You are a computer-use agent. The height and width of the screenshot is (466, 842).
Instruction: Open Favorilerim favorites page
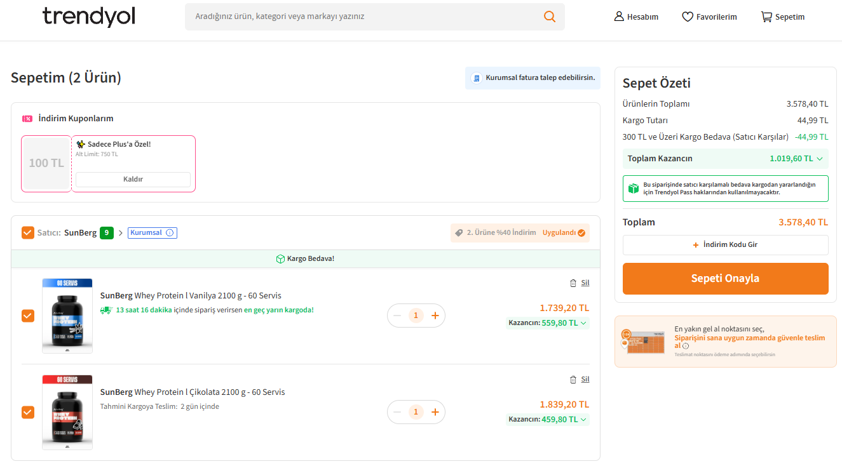pyautogui.click(x=709, y=17)
